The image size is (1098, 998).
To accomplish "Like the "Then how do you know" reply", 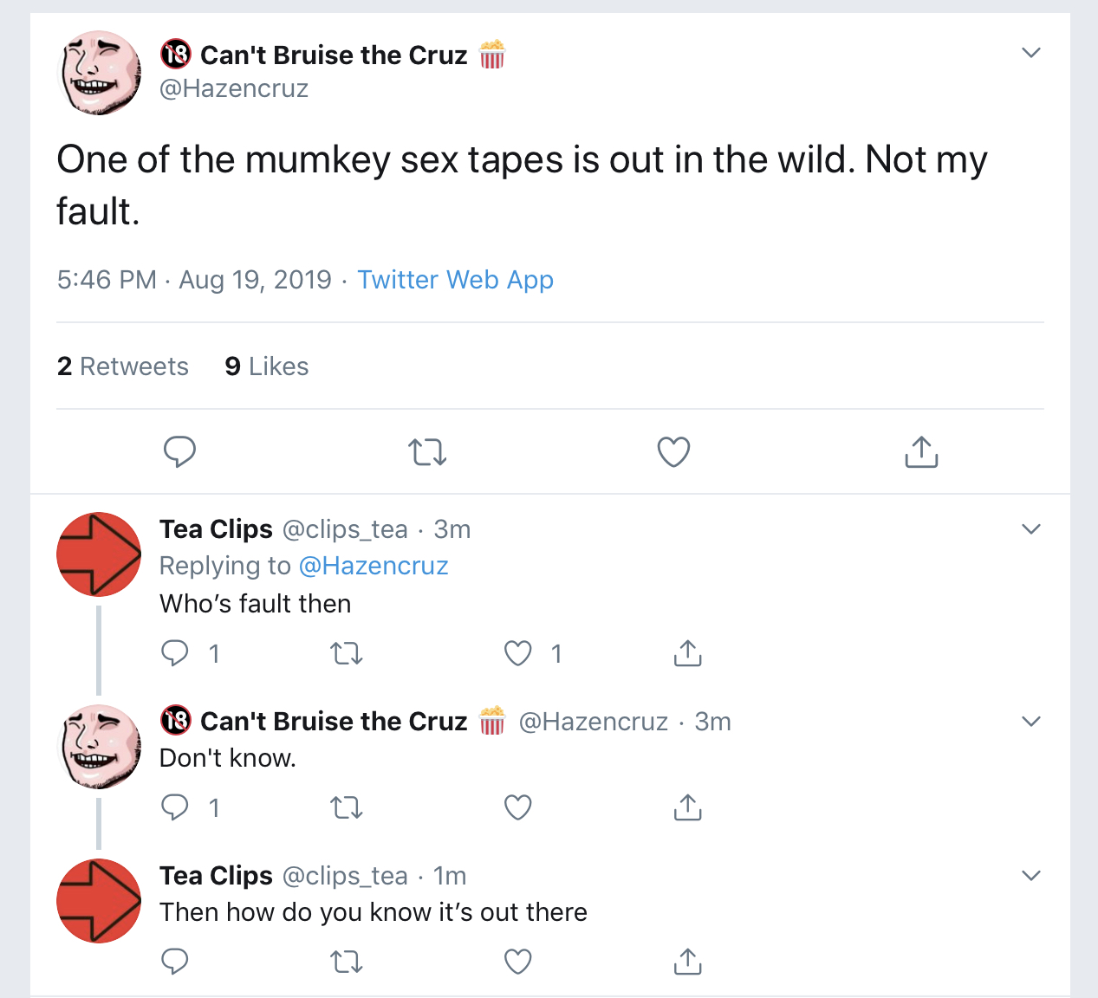I will 518,962.
